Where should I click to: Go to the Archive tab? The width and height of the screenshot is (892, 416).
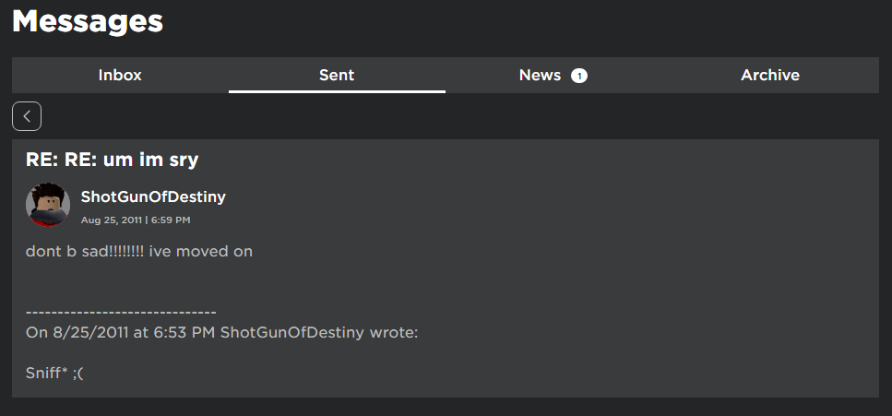pos(769,75)
